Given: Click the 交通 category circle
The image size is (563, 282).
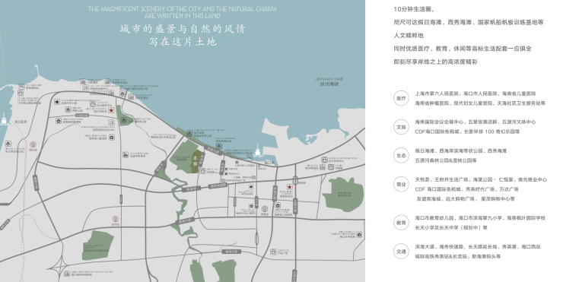Looking at the screenshot, I should pos(401,252).
